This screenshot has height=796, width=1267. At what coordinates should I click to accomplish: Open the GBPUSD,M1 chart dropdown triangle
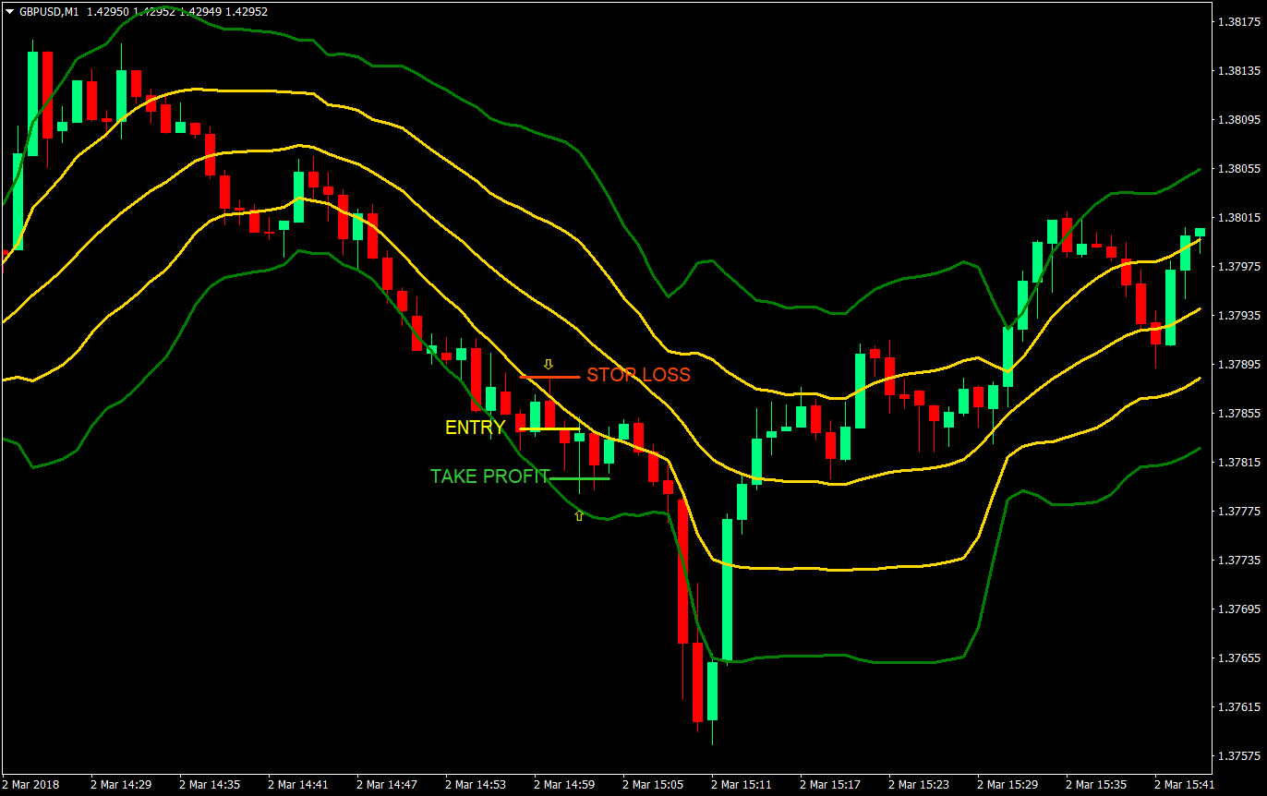tap(8, 13)
